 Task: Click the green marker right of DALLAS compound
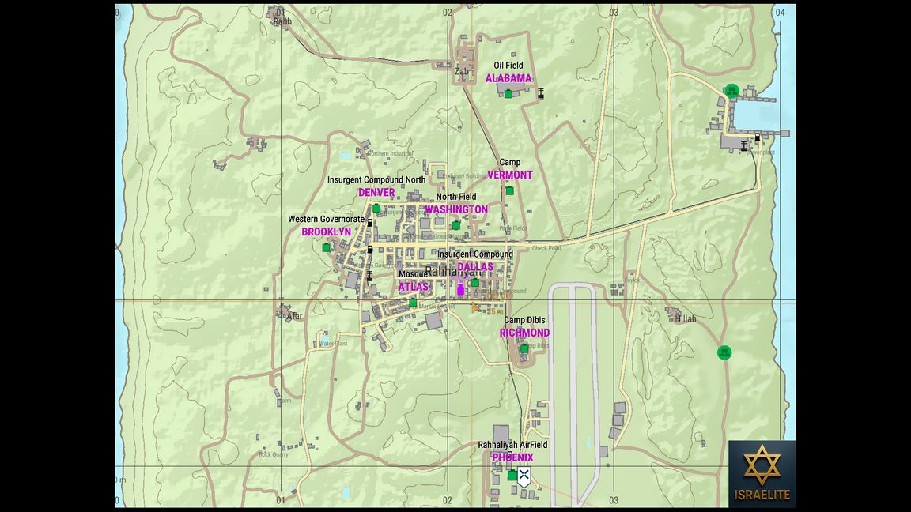475,283
